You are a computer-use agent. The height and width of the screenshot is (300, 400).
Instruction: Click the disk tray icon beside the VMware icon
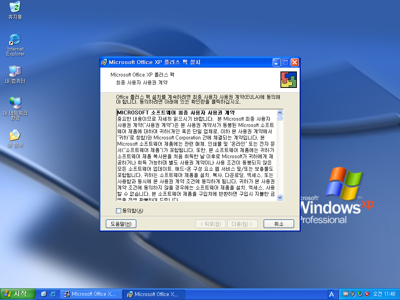tap(353, 294)
